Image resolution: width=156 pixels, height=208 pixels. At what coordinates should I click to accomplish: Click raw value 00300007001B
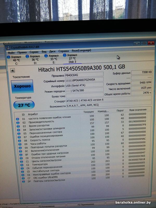point(137,160)
